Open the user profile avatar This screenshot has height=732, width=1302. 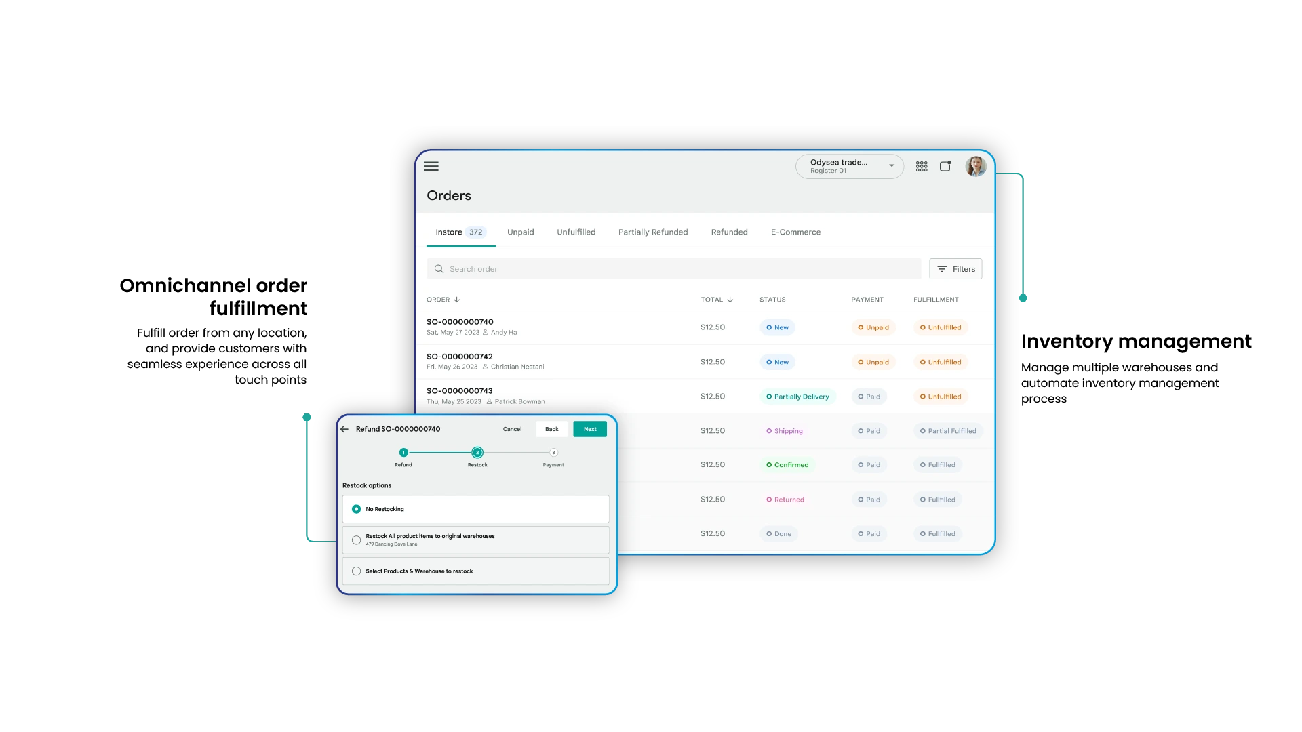pyautogui.click(x=975, y=166)
